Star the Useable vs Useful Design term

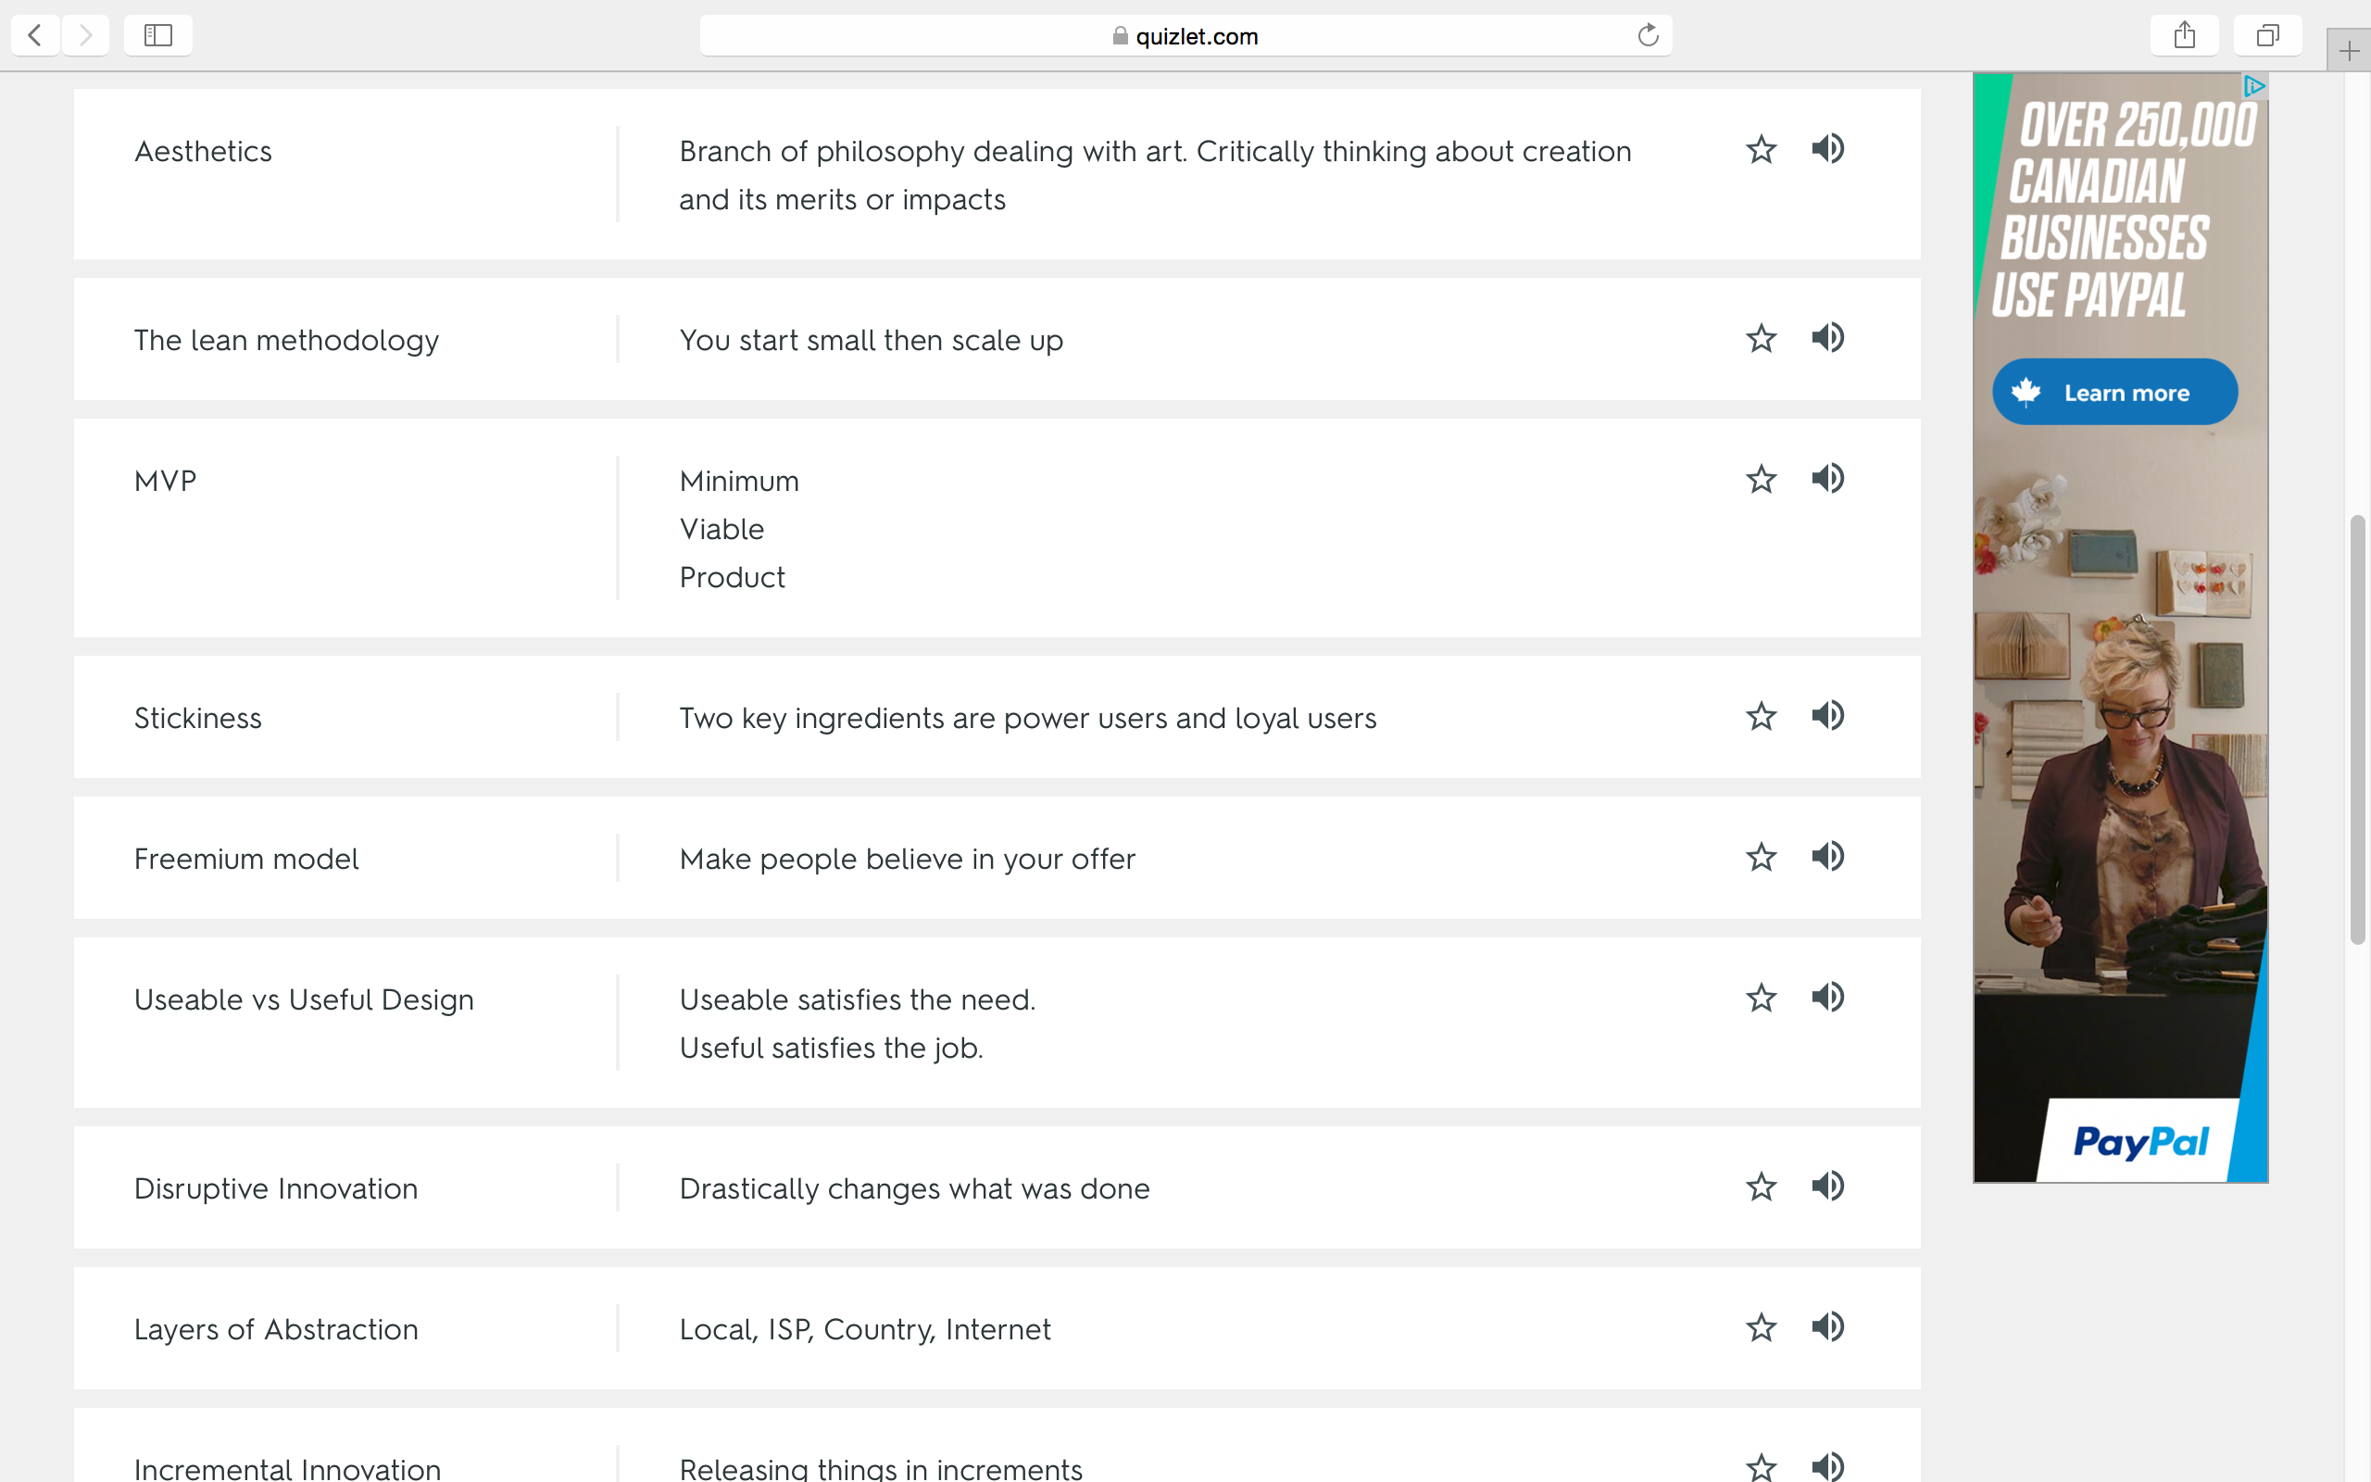tap(1761, 998)
